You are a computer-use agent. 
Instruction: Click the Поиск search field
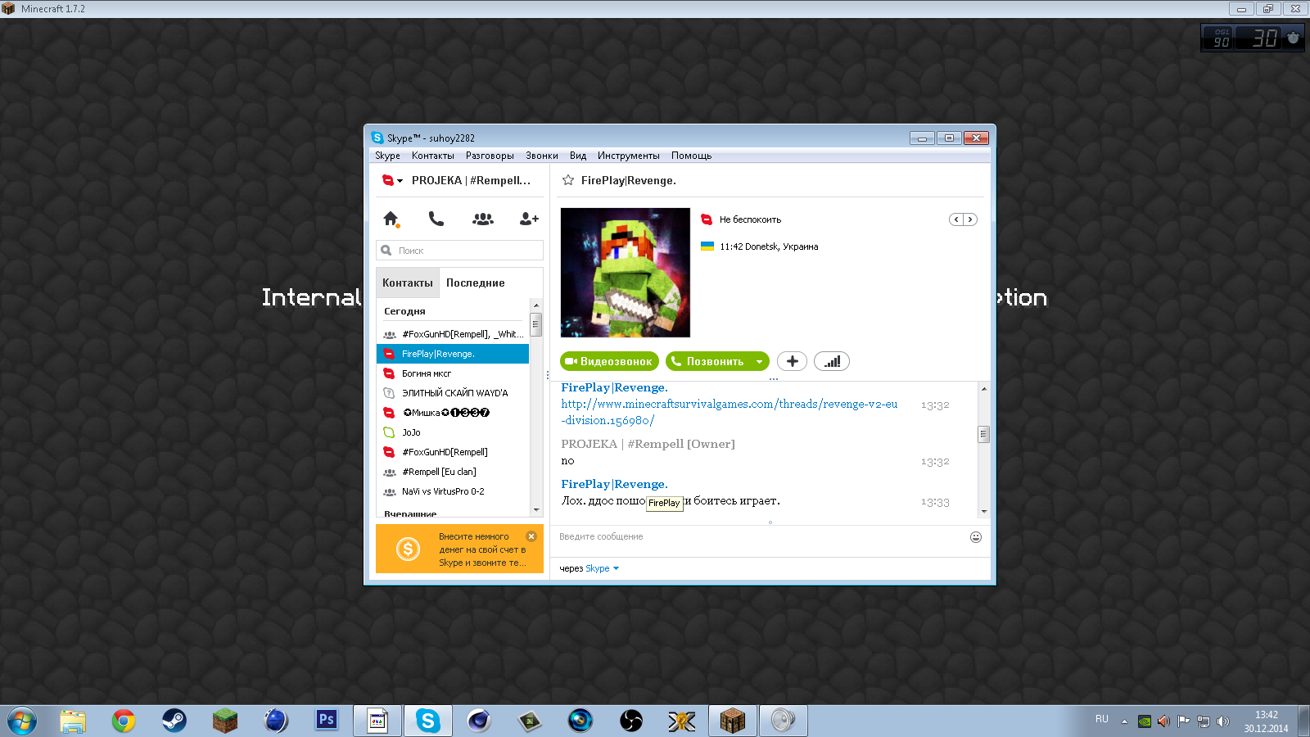[x=459, y=251]
